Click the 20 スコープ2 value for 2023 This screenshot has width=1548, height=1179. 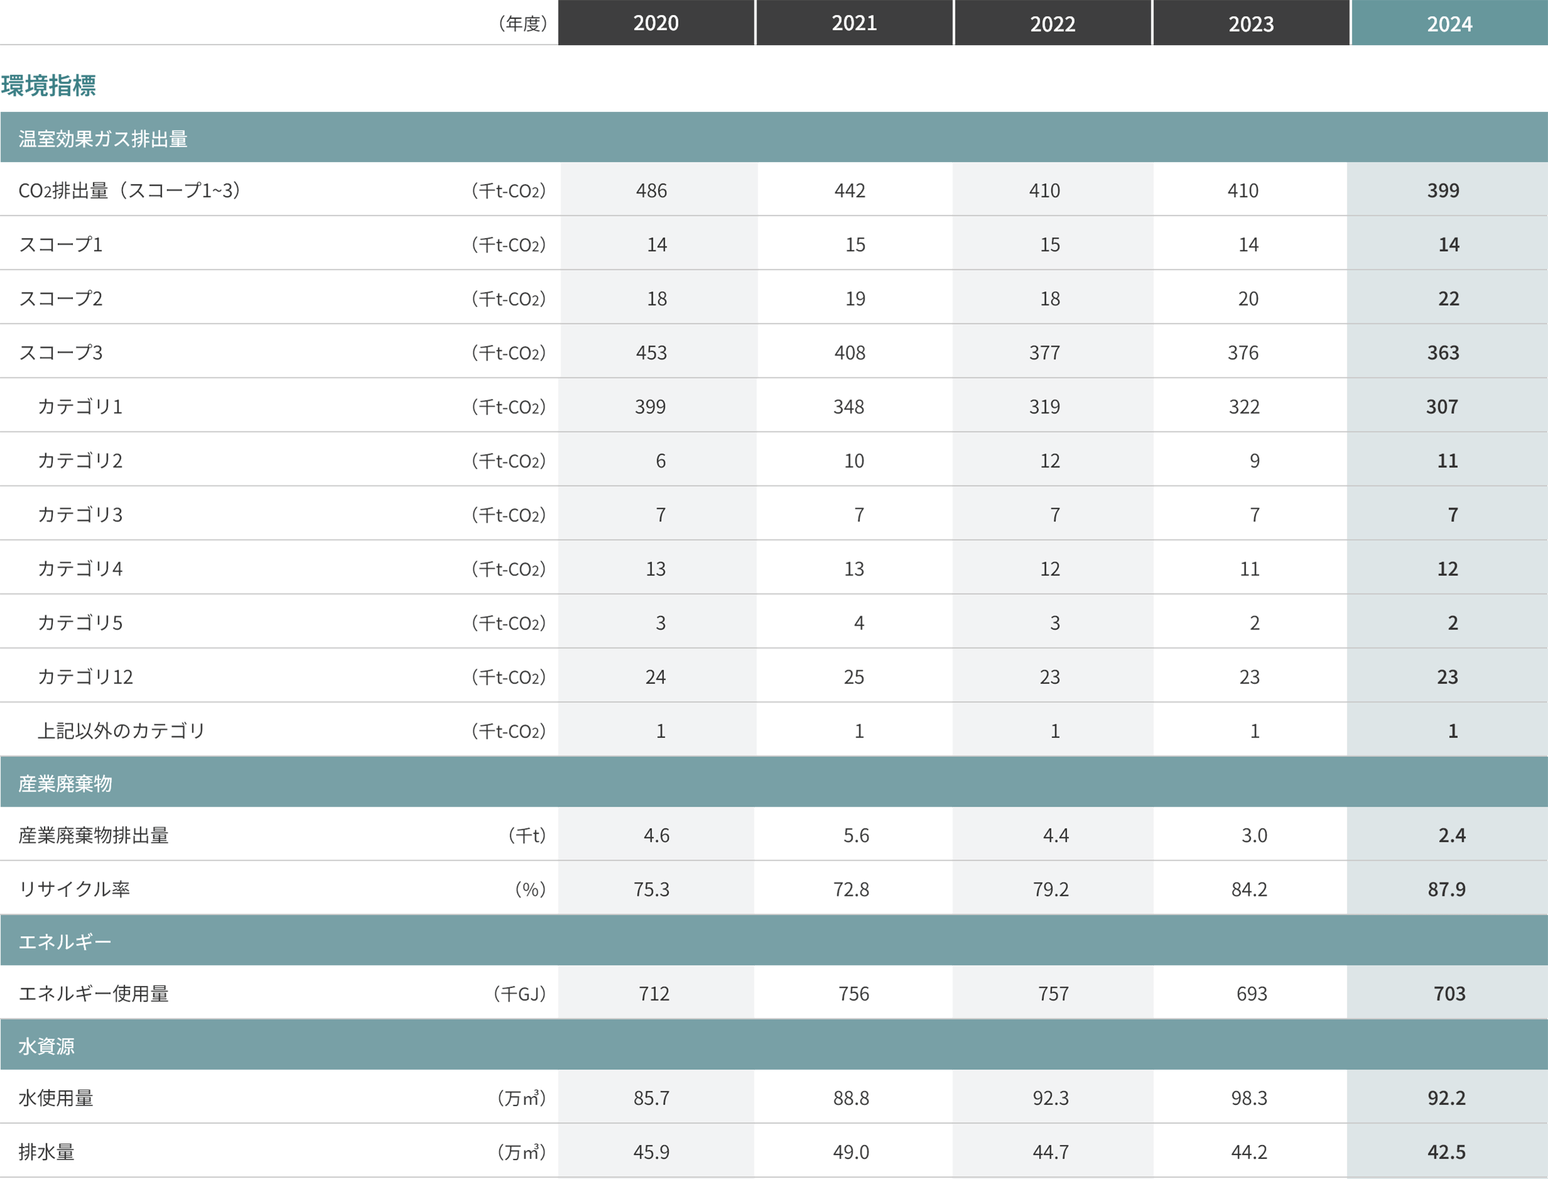(x=1249, y=298)
